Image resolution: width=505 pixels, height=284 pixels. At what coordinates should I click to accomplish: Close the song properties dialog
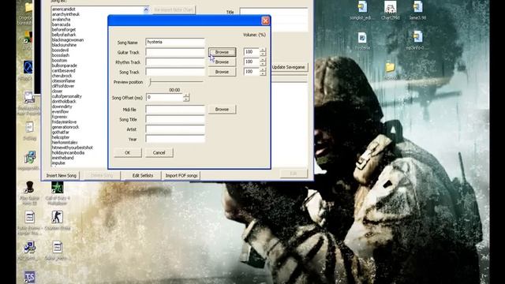[265, 21]
